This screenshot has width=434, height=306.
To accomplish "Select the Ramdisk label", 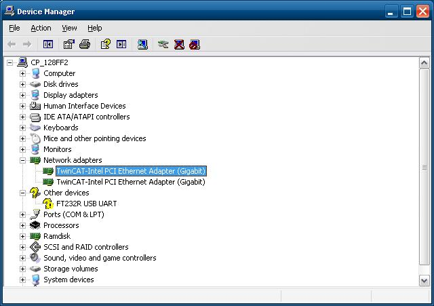I will pyautogui.click(x=57, y=236).
